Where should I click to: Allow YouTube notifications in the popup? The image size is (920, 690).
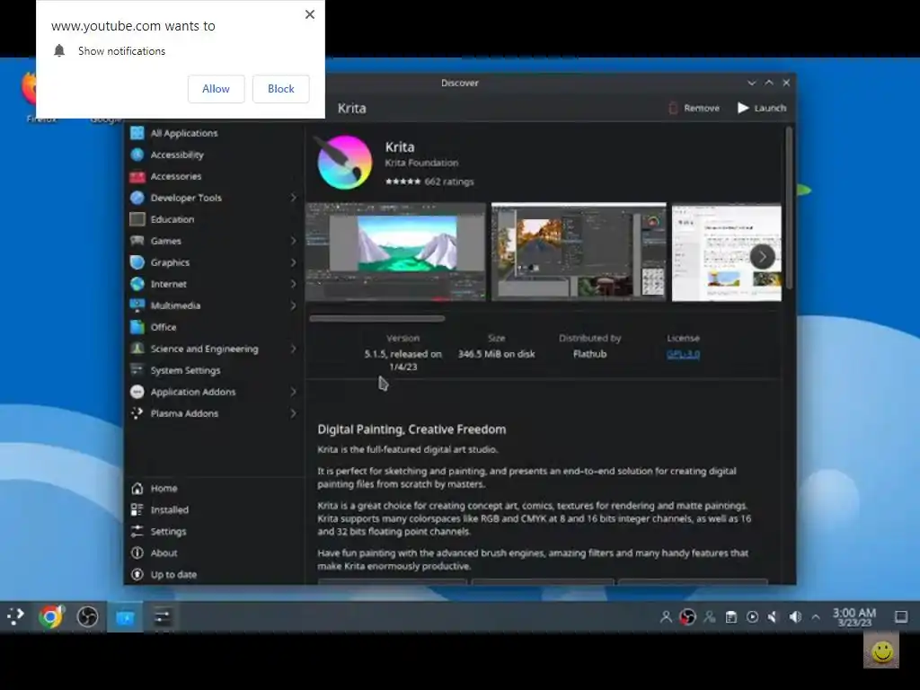[x=216, y=89]
